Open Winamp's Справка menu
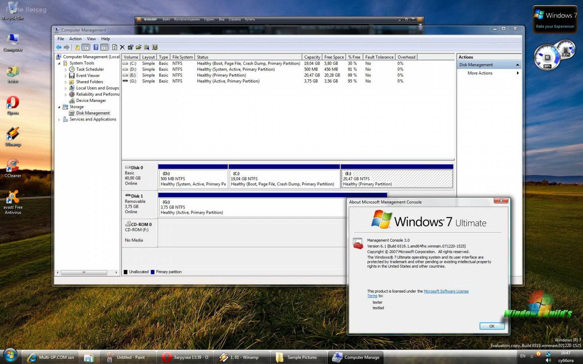Viewport: 583px width, 364px height. [x=235, y=19]
